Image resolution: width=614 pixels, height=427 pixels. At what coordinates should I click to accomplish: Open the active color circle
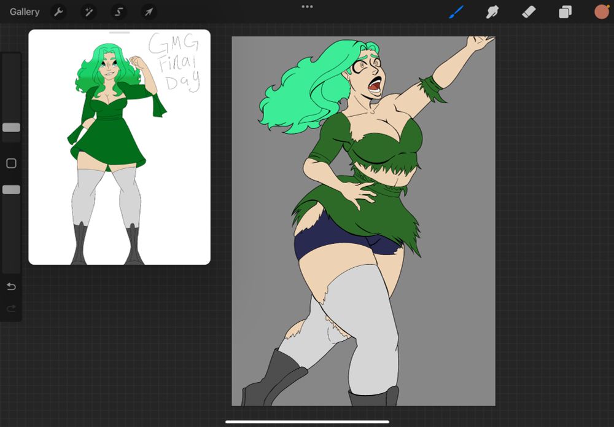[601, 12]
